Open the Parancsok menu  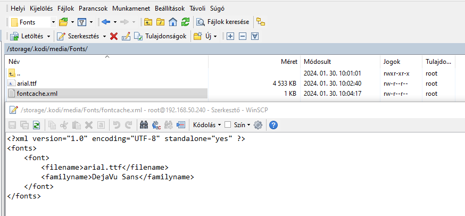[93, 9]
